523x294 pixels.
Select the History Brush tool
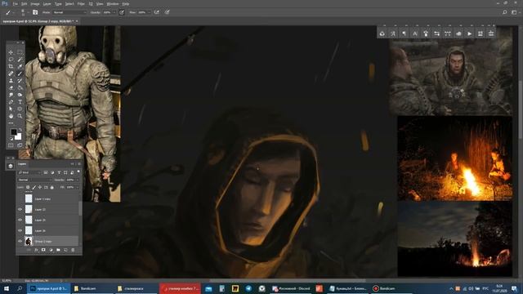[x=20, y=81]
